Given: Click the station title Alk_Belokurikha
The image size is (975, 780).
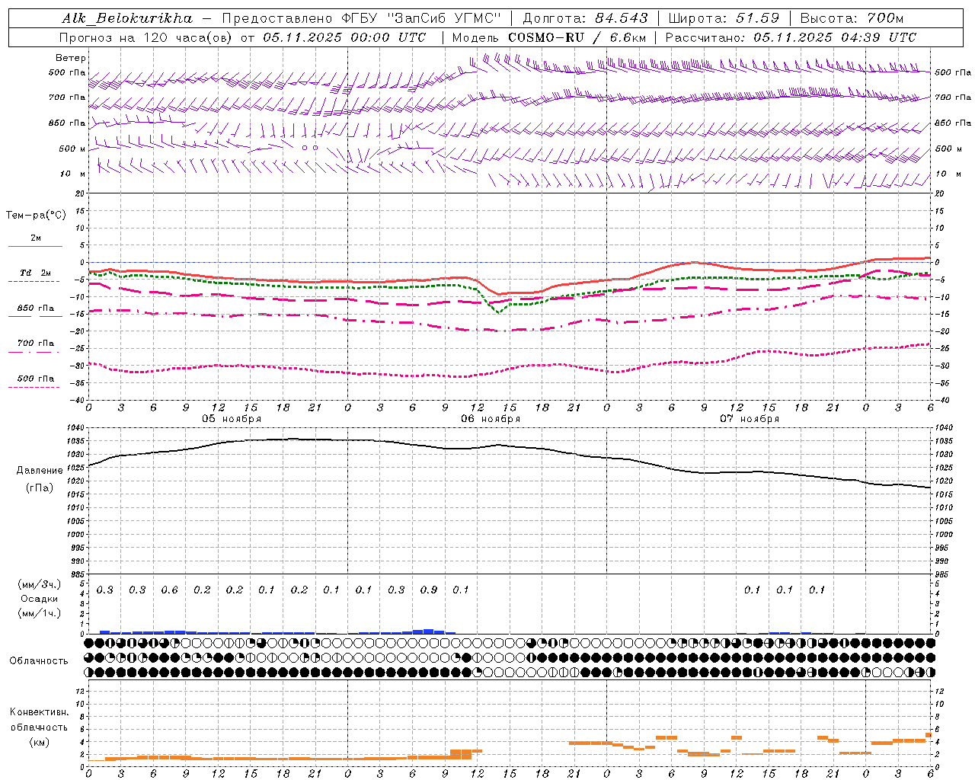Looking at the screenshot, I should click(x=127, y=18).
